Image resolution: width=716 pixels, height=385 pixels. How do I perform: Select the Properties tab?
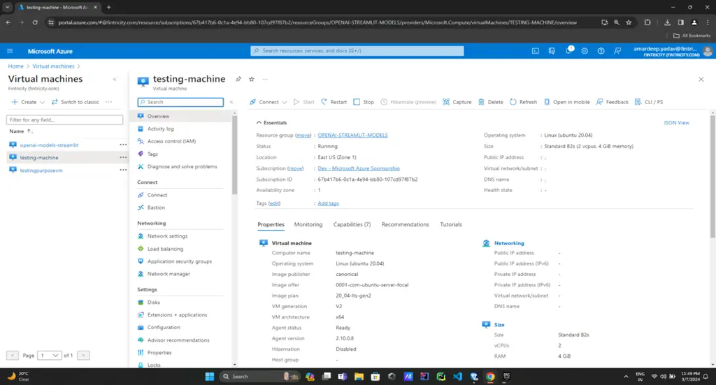pos(271,224)
